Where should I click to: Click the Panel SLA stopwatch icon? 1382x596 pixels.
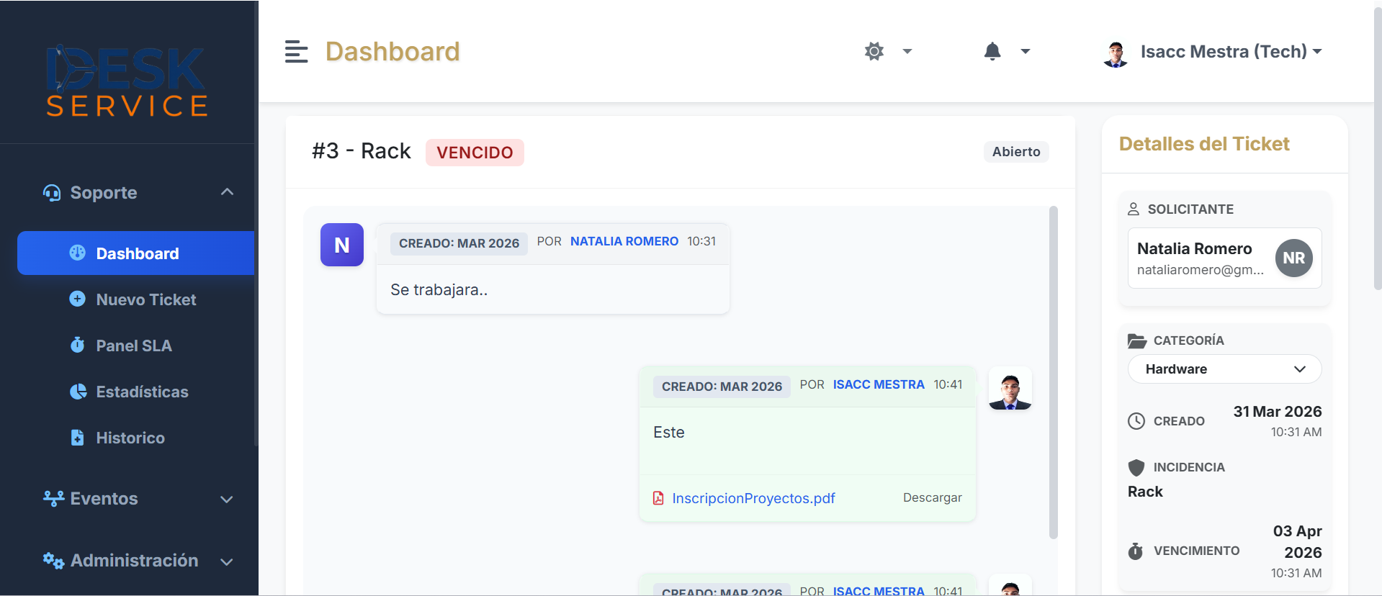(x=77, y=345)
